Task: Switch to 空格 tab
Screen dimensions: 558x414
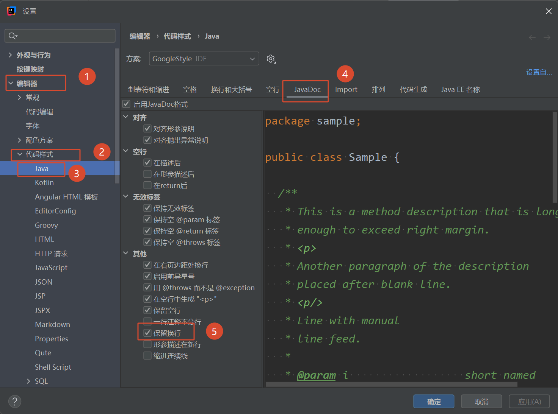Action: [190, 90]
